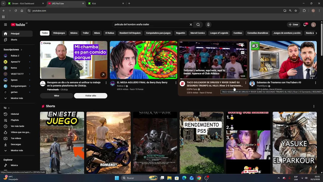Open the notifications bell

pyautogui.click(x=305, y=25)
